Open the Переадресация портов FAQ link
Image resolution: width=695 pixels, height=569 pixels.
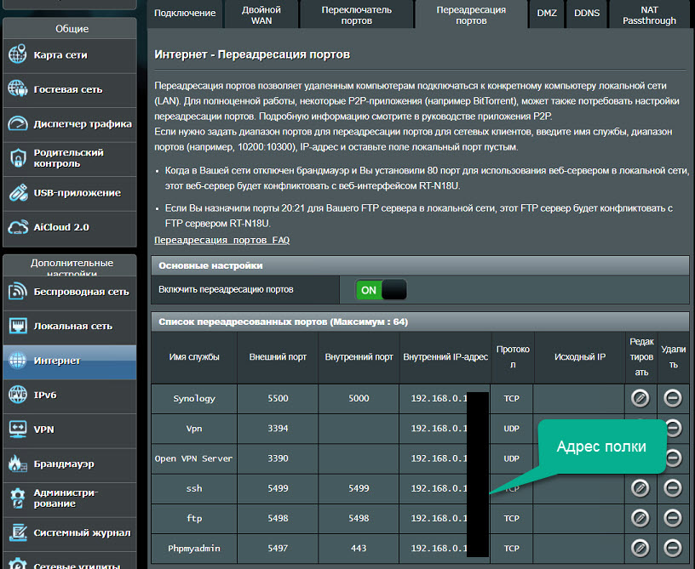pyautogui.click(x=226, y=239)
